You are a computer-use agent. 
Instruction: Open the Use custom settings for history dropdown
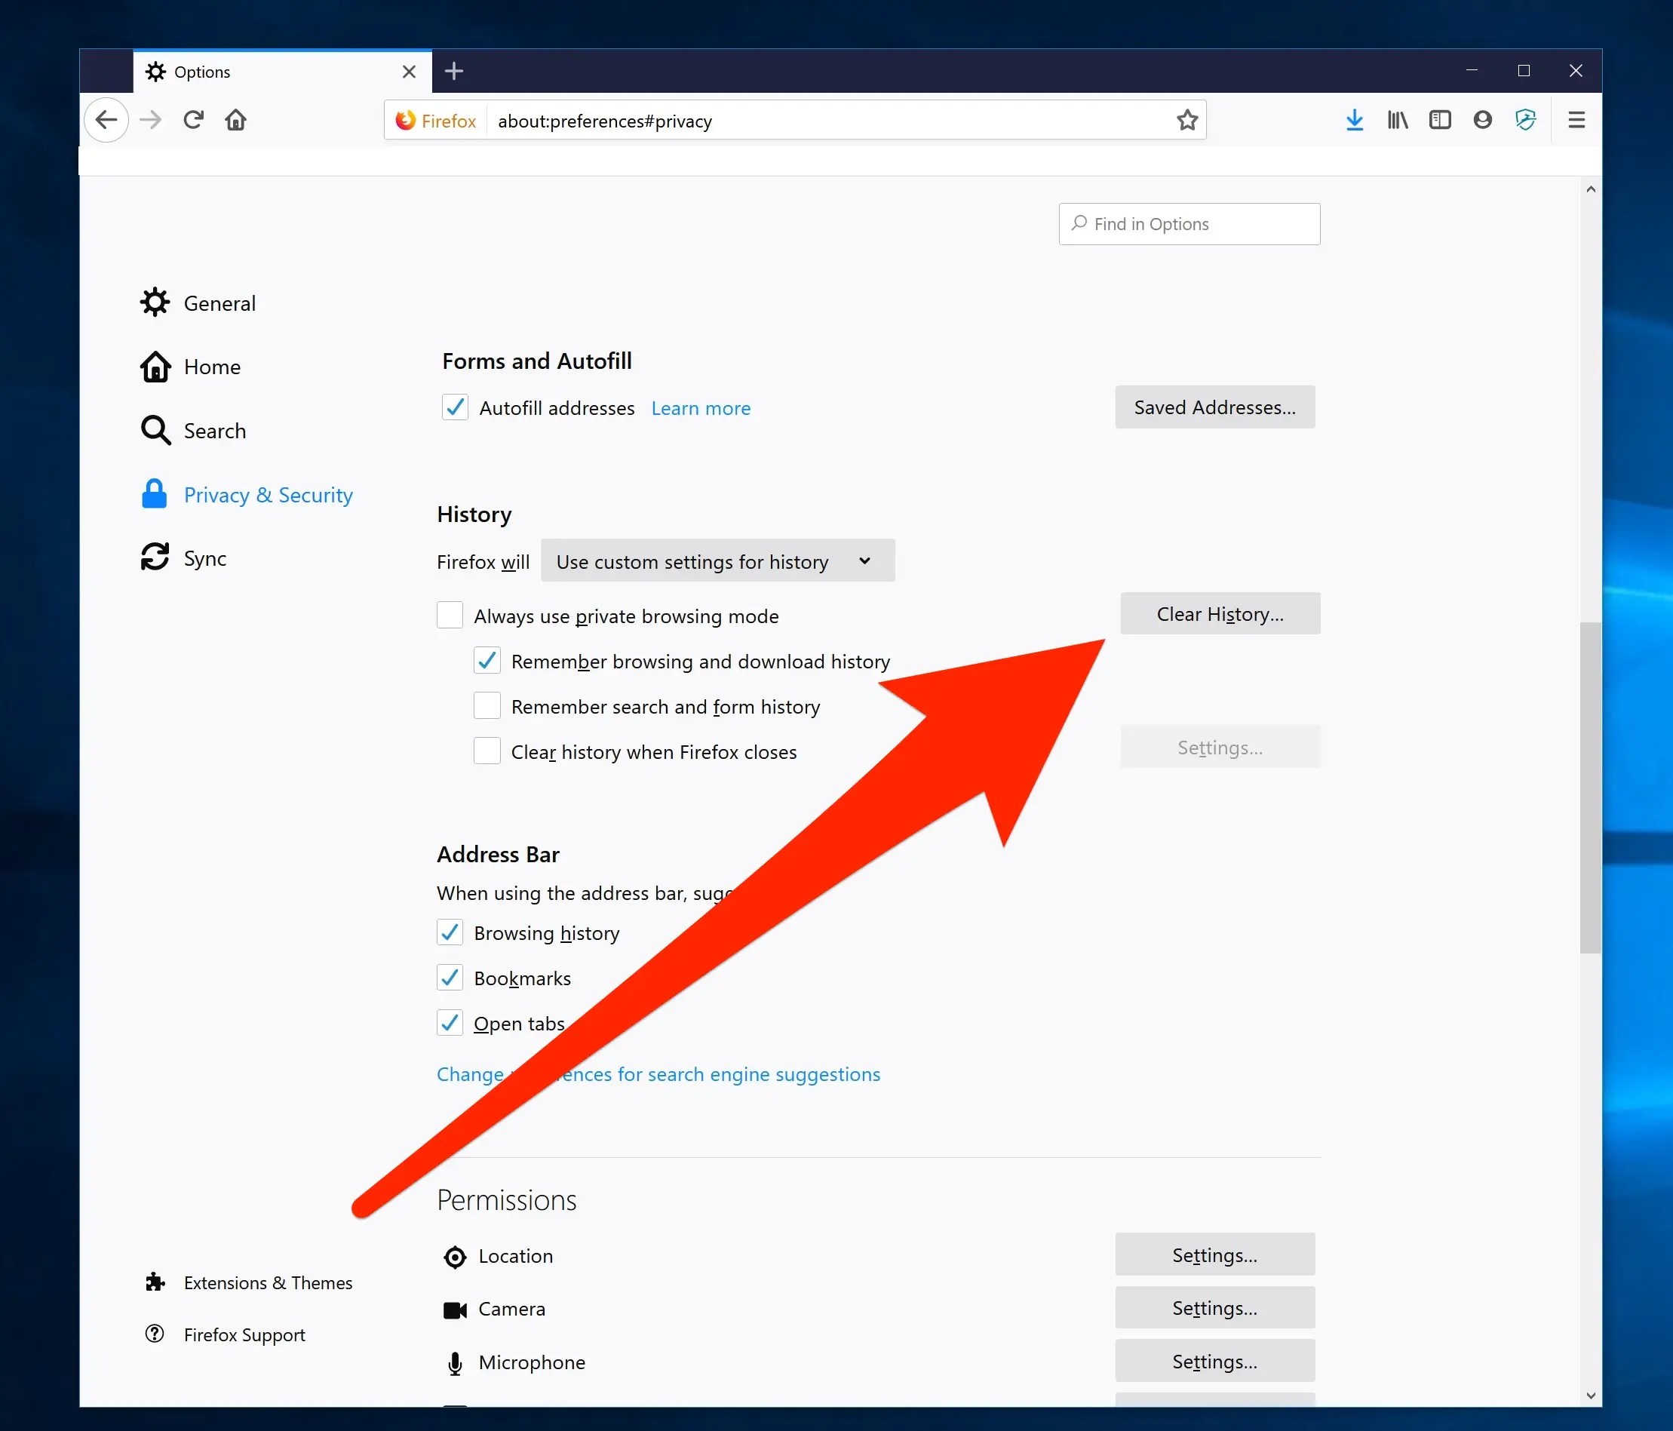717,560
